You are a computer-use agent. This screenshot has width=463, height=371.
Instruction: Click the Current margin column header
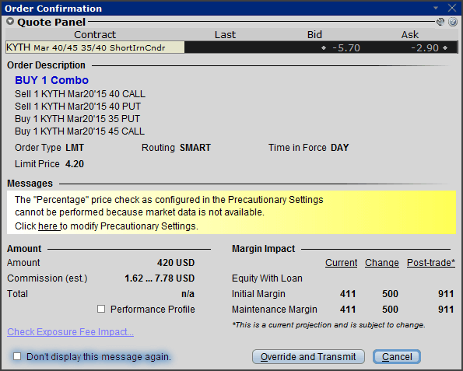(x=341, y=263)
